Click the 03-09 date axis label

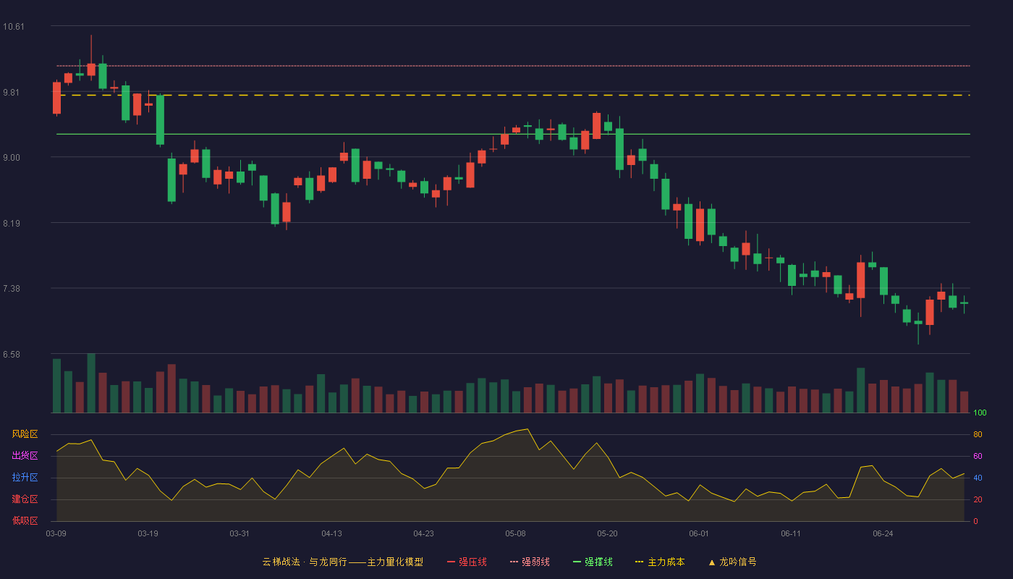click(x=56, y=533)
